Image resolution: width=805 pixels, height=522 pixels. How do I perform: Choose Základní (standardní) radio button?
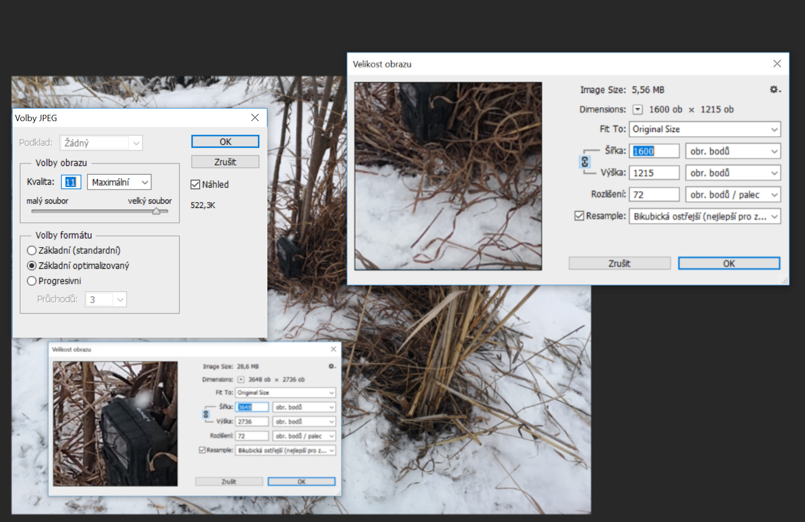tap(32, 250)
